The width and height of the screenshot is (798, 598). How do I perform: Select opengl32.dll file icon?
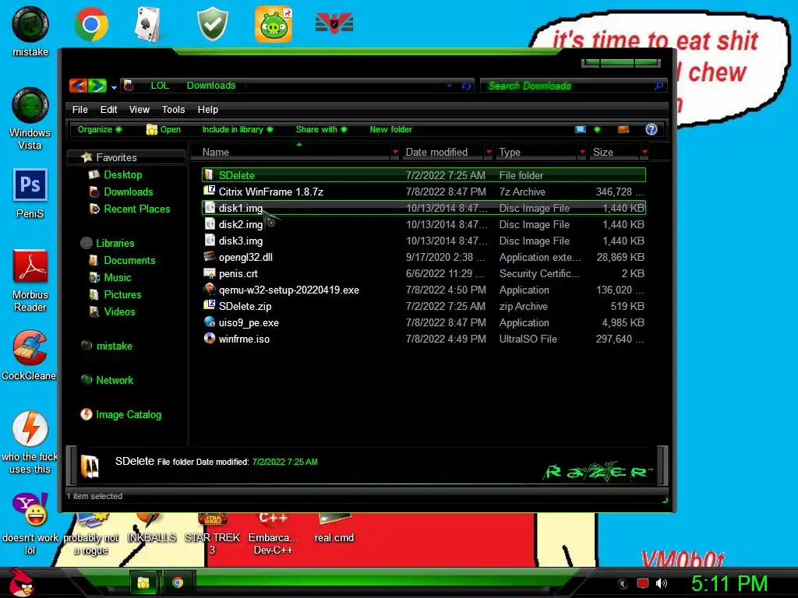click(x=209, y=257)
